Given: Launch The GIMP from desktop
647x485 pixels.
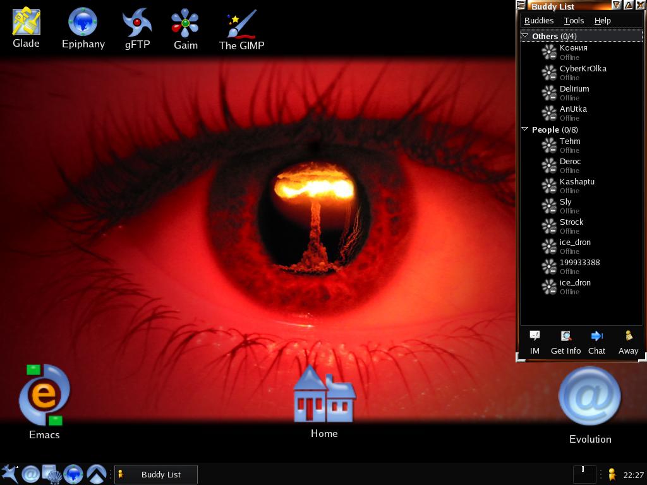Looking at the screenshot, I should (241, 24).
